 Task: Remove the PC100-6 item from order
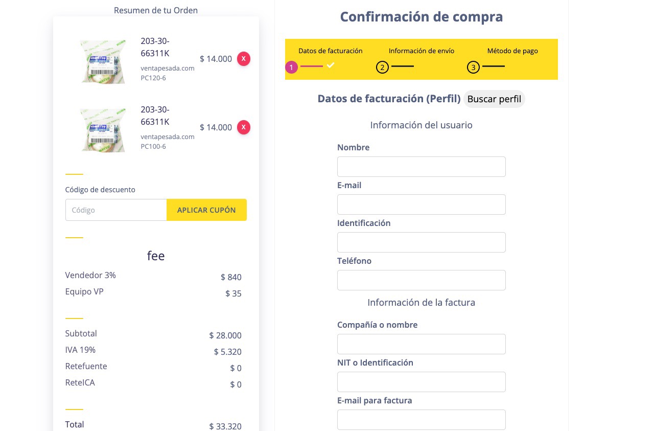point(244,127)
